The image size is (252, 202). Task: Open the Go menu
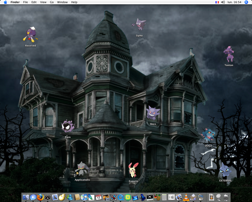coord(52,2)
